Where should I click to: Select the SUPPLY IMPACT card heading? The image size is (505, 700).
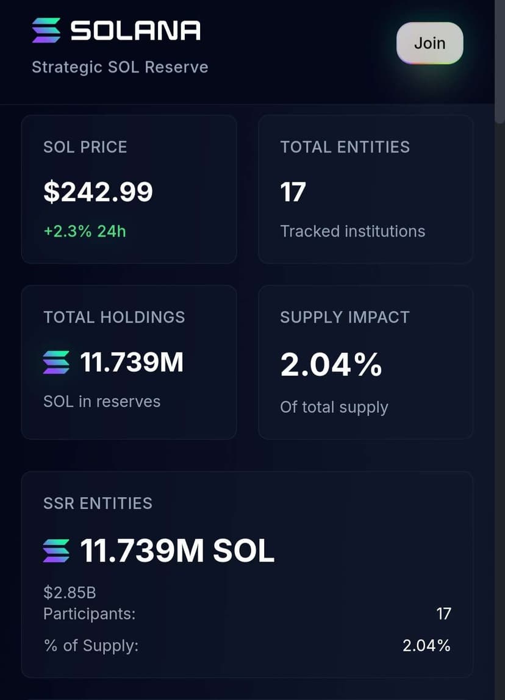(345, 317)
